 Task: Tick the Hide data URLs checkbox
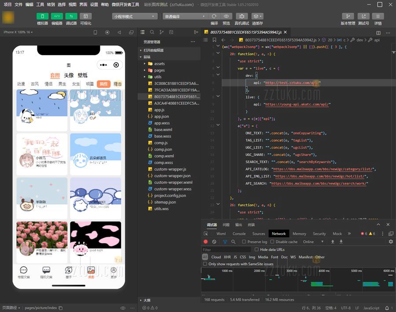257,250
